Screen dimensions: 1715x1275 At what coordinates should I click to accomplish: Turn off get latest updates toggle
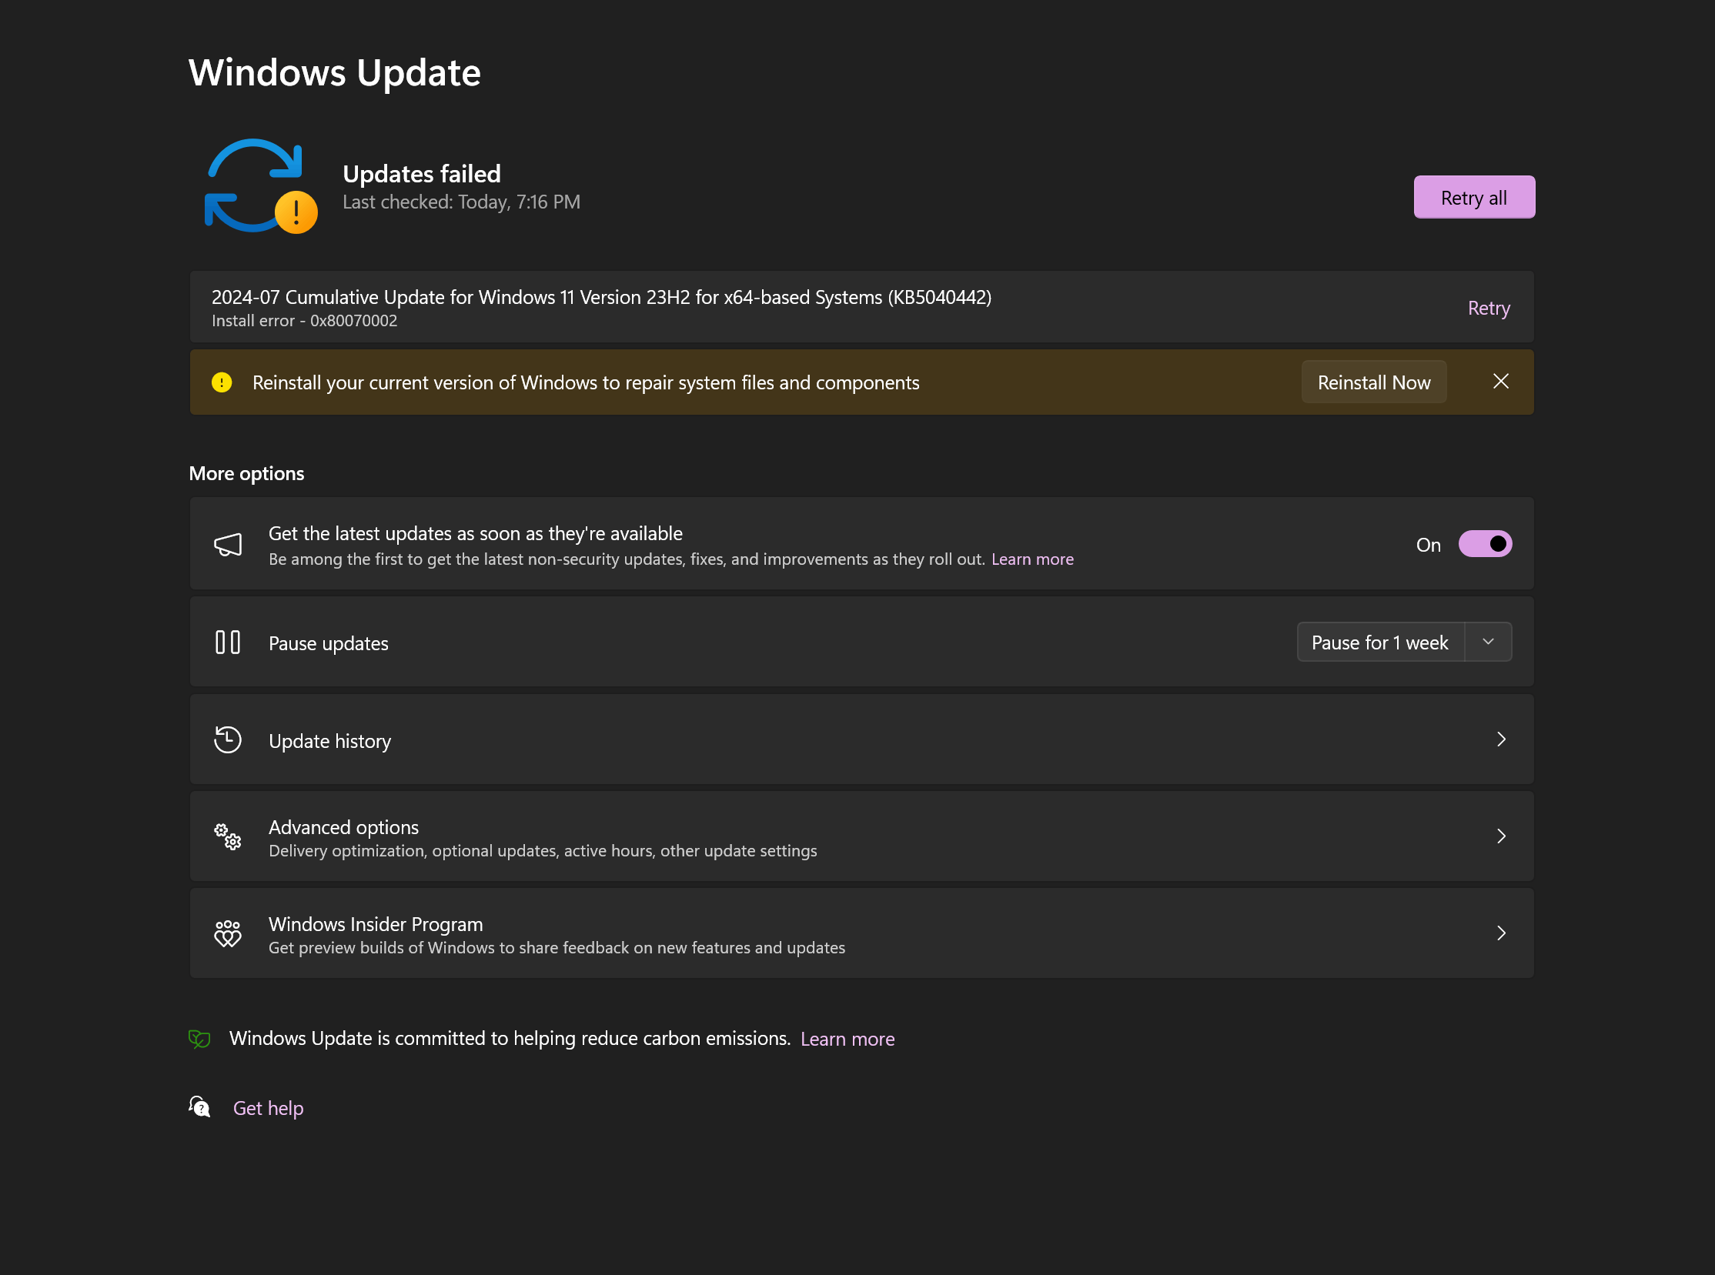(x=1484, y=544)
